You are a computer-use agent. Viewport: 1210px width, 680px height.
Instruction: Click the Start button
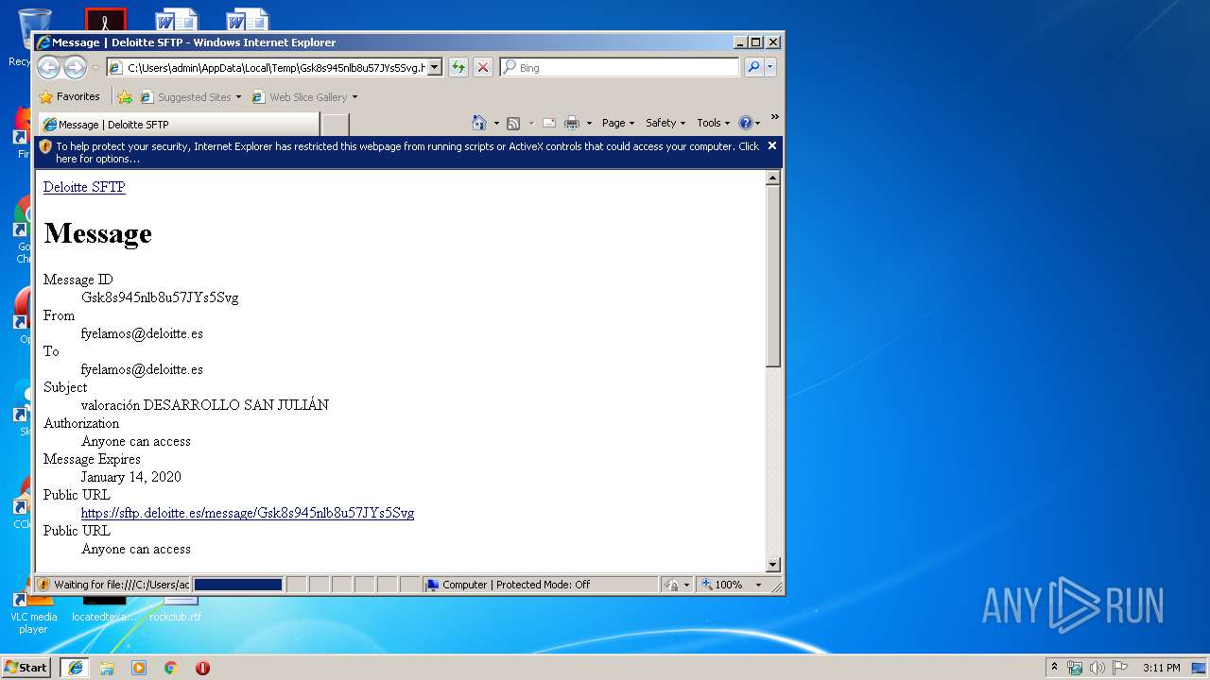click(26, 668)
